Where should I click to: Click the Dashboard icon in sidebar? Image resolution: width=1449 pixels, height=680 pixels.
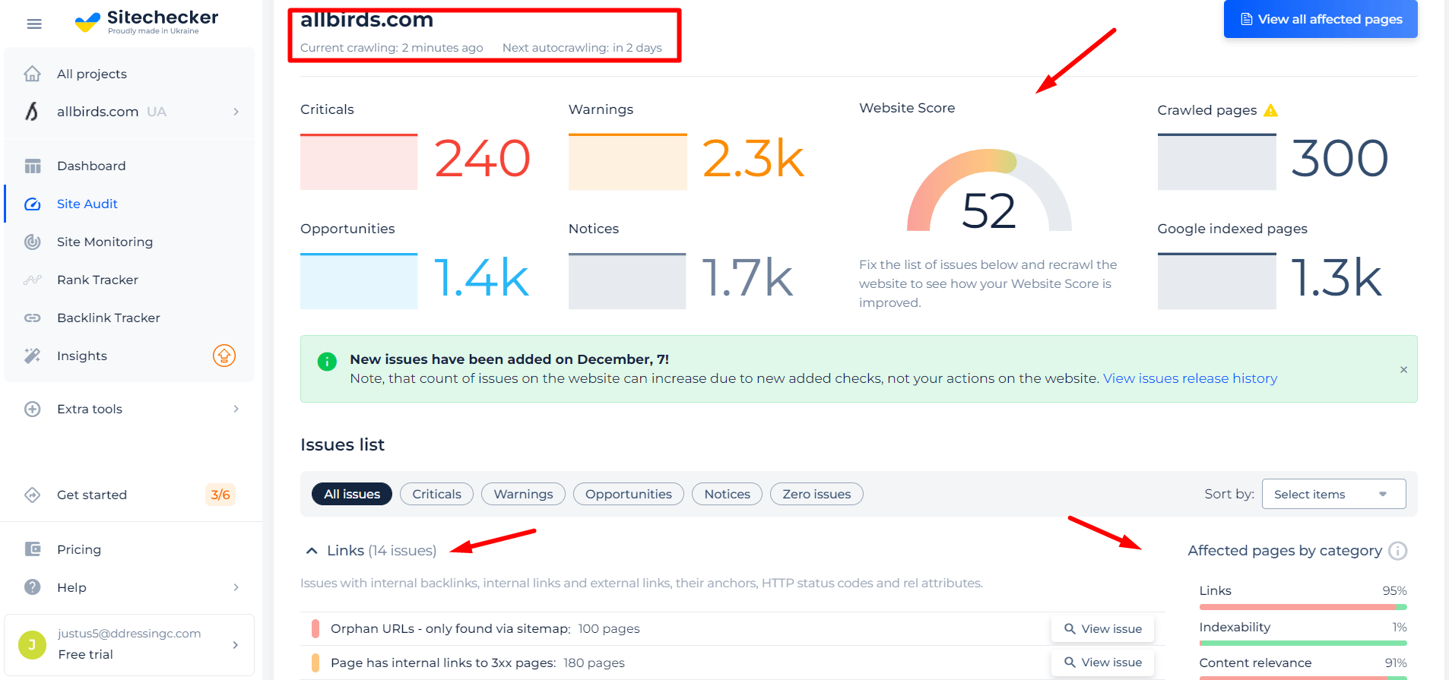tap(33, 166)
